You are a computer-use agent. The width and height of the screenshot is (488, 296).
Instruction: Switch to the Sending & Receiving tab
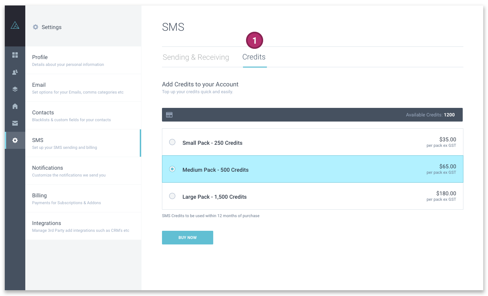196,57
